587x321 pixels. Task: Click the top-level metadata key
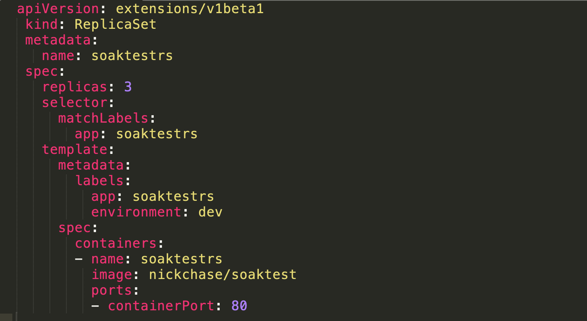tap(58, 40)
